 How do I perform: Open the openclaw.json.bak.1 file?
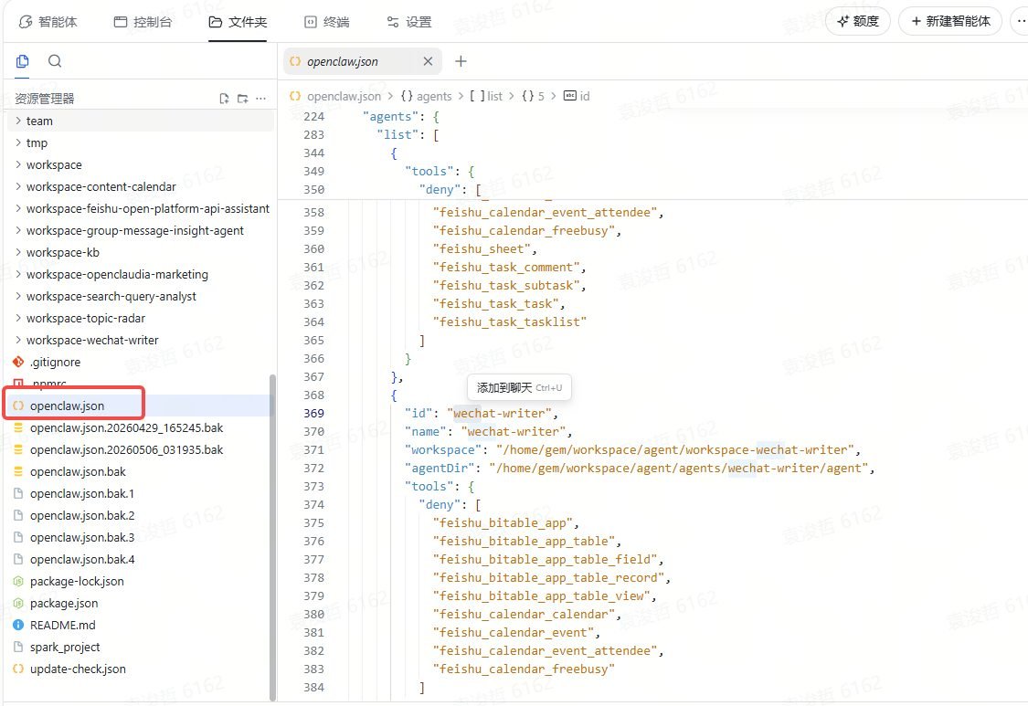tap(141, 493)
